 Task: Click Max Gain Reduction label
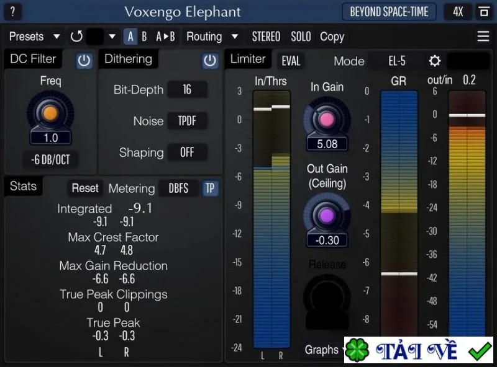click(114, 266)
